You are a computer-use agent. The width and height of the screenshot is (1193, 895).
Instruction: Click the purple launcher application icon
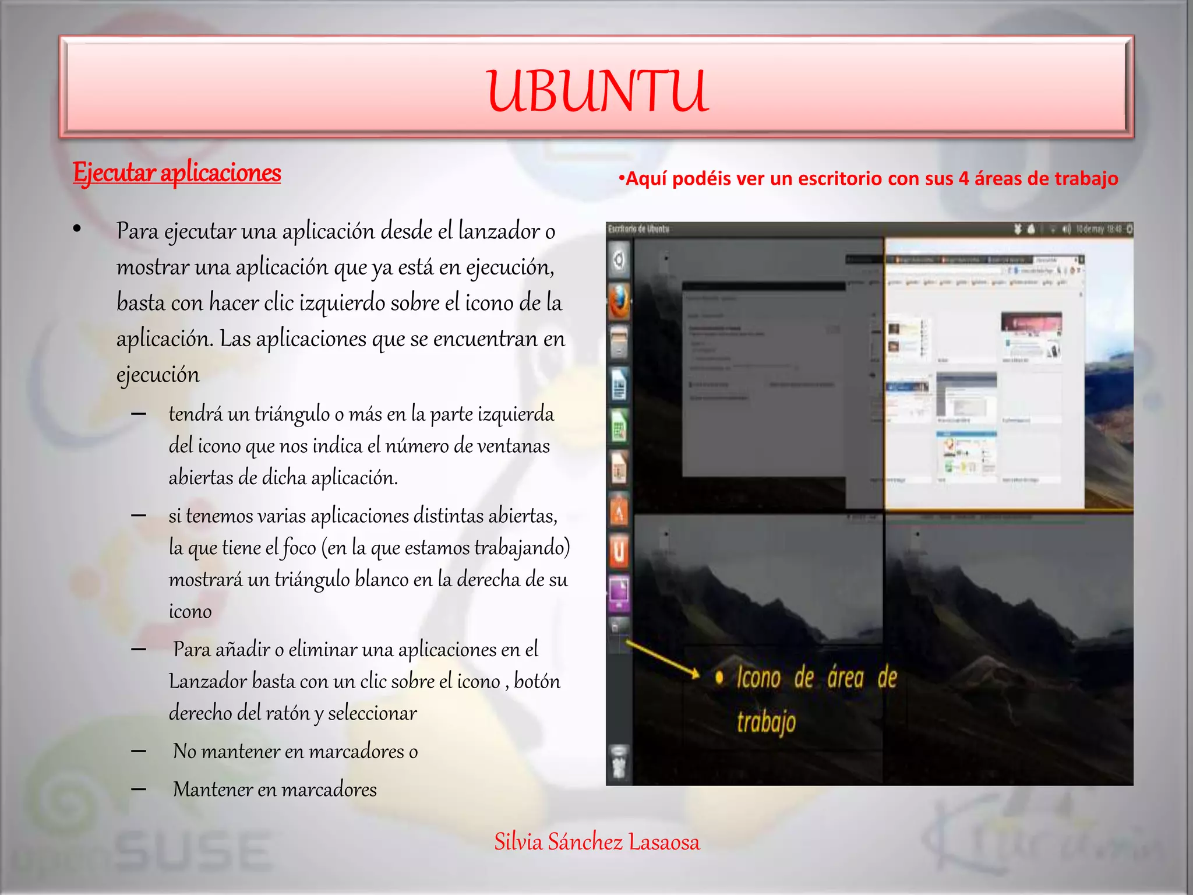(619, 593)
